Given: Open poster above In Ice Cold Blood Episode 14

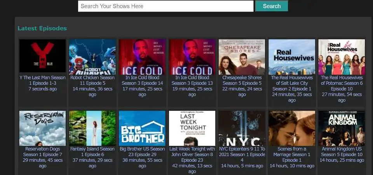Looking at the screenshot, I should click(x=142, y=57).
